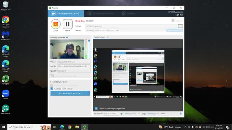Open Malwarebytes from the desktop

(x=5, y=34)
